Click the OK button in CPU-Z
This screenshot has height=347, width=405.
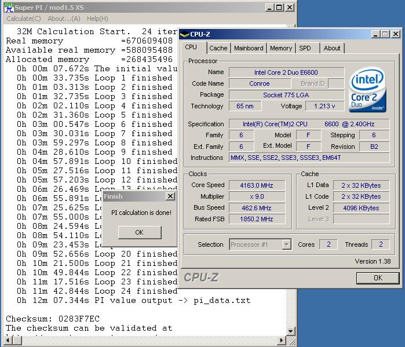pos(378,278)
